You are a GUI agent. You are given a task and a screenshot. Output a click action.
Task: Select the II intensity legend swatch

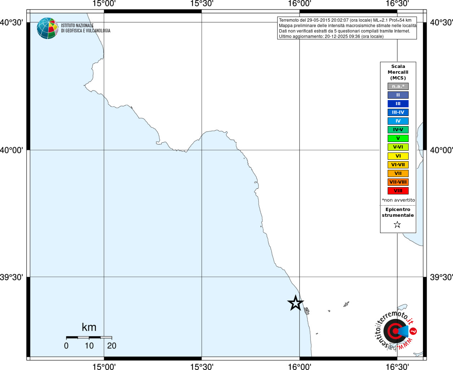pos(398,95)
